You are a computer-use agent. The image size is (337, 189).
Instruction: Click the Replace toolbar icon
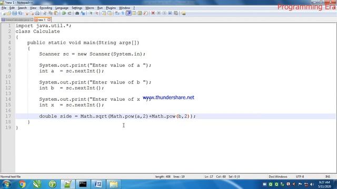coord(83,13)
